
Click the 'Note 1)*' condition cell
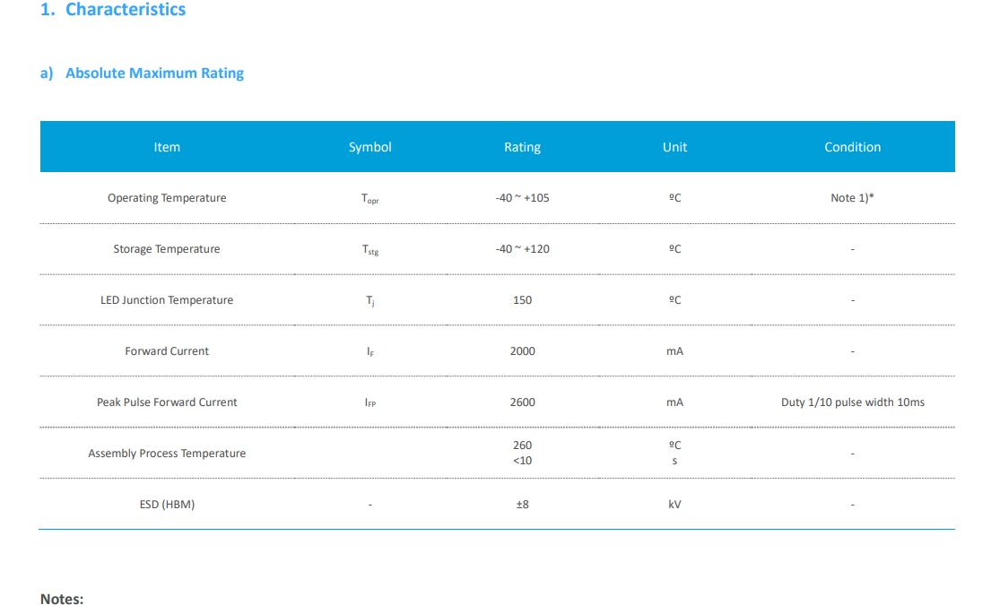pos(853,198)
